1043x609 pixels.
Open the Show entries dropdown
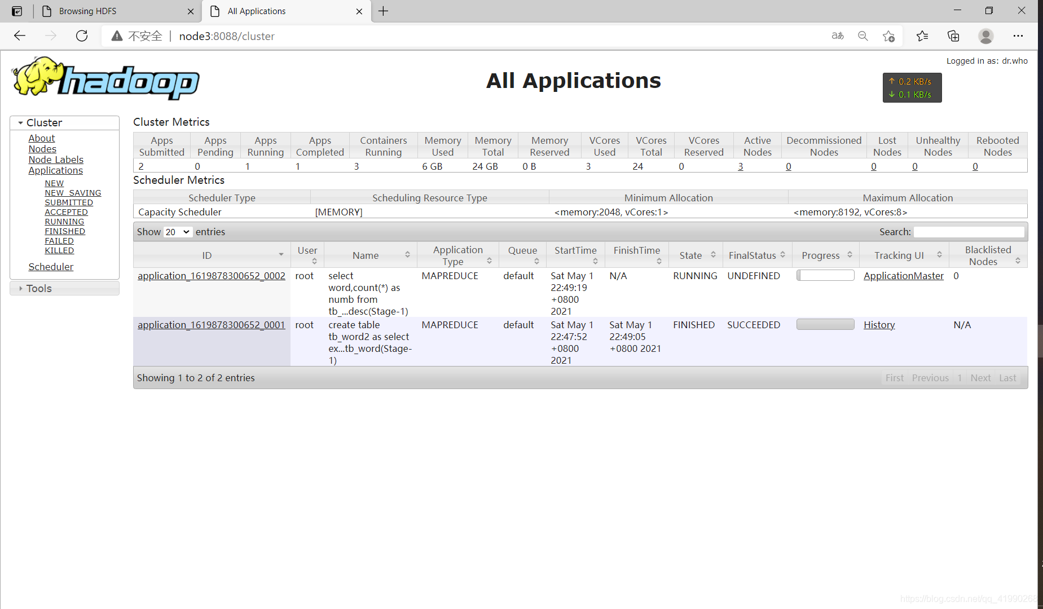(178, 232)
